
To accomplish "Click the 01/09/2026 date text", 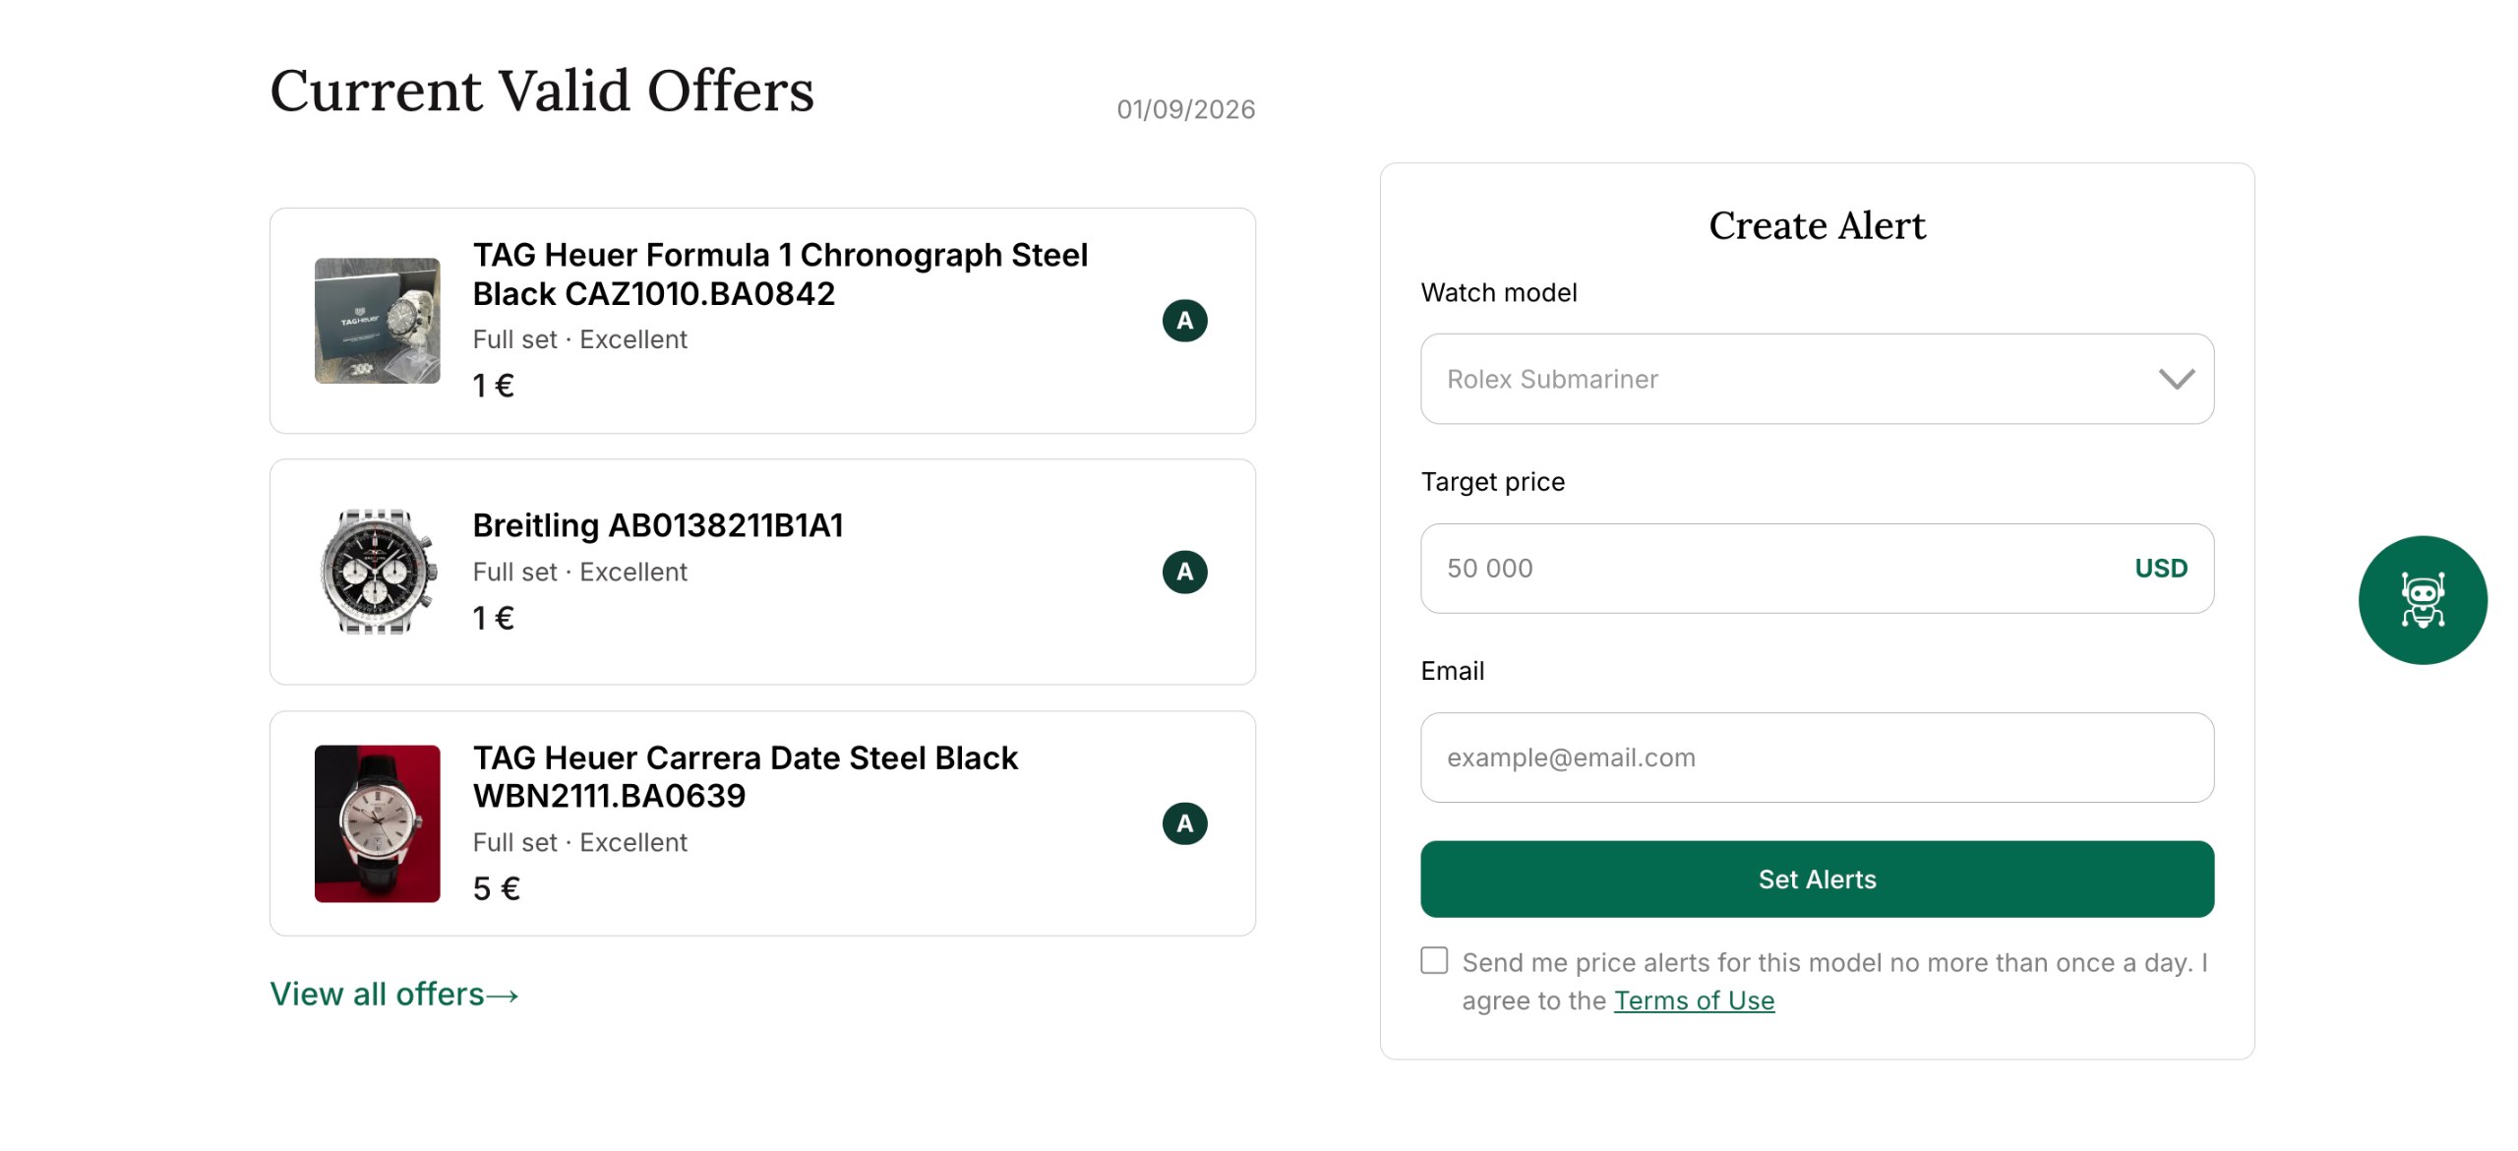I will point(1185,109).
